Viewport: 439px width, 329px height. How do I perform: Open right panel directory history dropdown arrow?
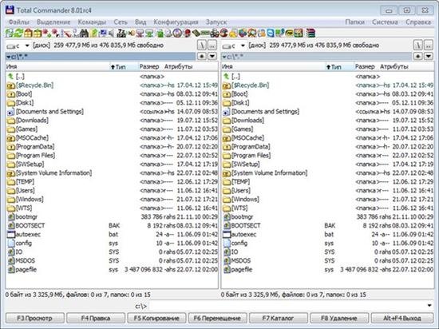point(429,56)
